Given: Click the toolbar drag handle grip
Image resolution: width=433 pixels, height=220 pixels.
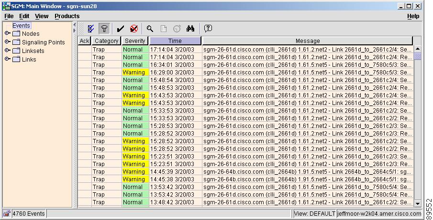Looking at the screenshot, I should tap(81, 28).
